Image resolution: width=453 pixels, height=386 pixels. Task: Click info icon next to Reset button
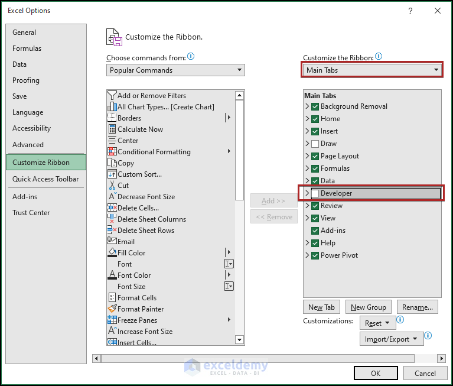(400, 319)
